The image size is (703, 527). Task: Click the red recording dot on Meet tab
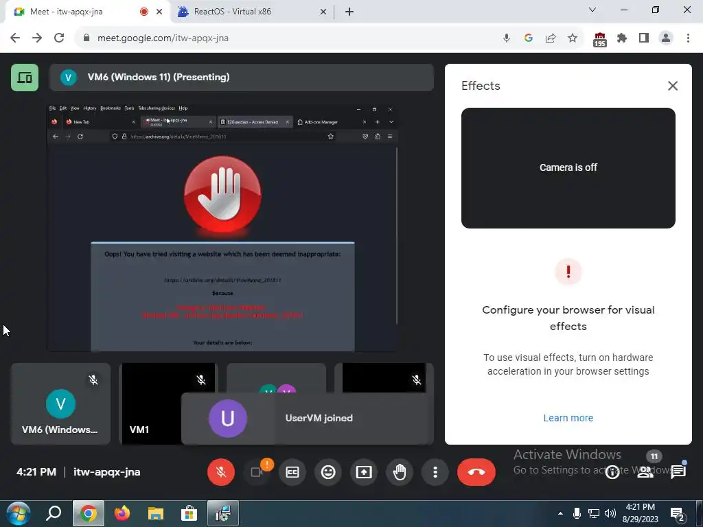click(x=144, y=12)
